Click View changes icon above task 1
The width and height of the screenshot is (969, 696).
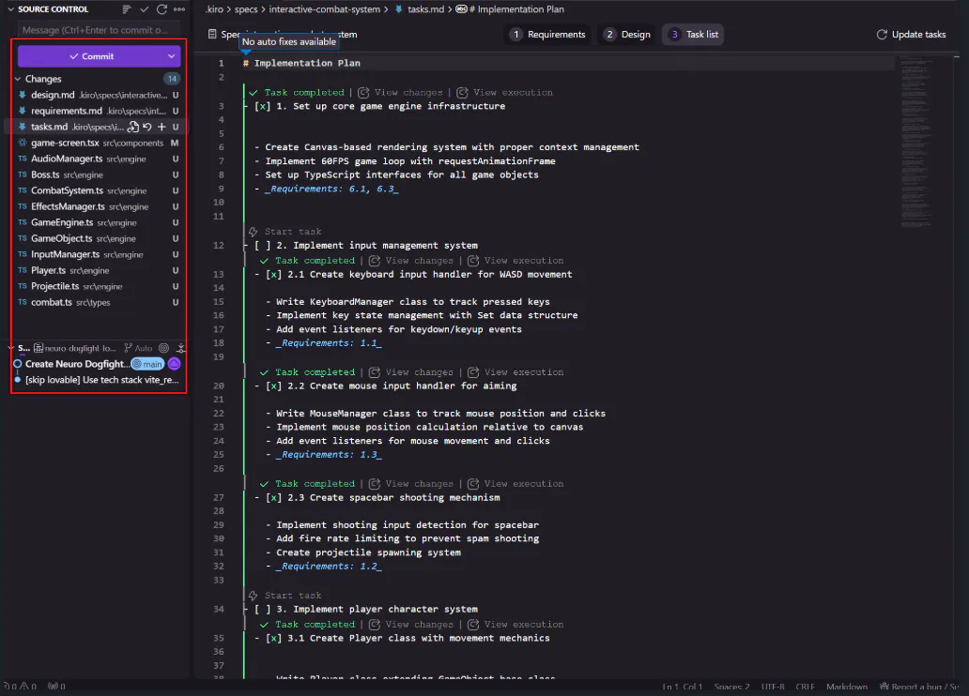point(363,93)
